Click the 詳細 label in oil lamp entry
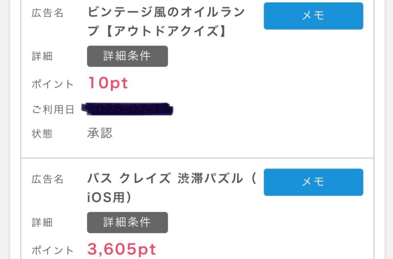 point(42,57)
